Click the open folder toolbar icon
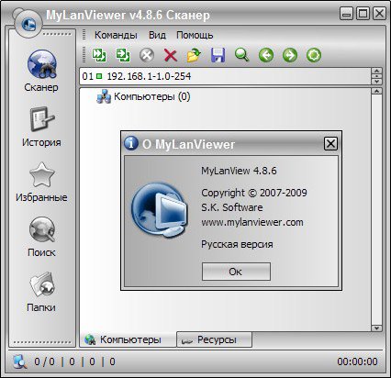The height and width of the screenshot is (378, 391). point(194,55)
